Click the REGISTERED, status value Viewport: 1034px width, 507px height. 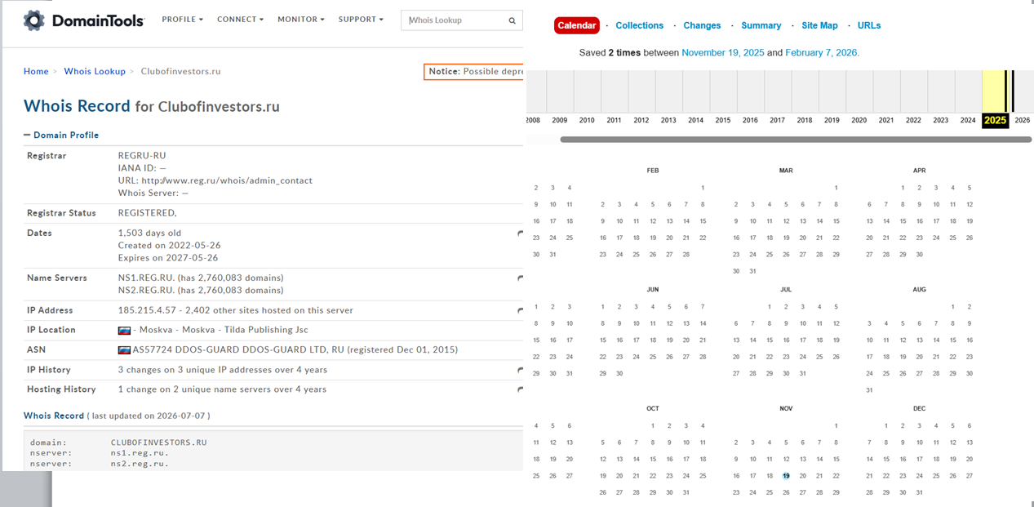[x=148, y=213]
